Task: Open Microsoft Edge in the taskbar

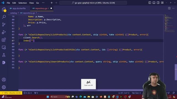Action: tap(80, 97)
